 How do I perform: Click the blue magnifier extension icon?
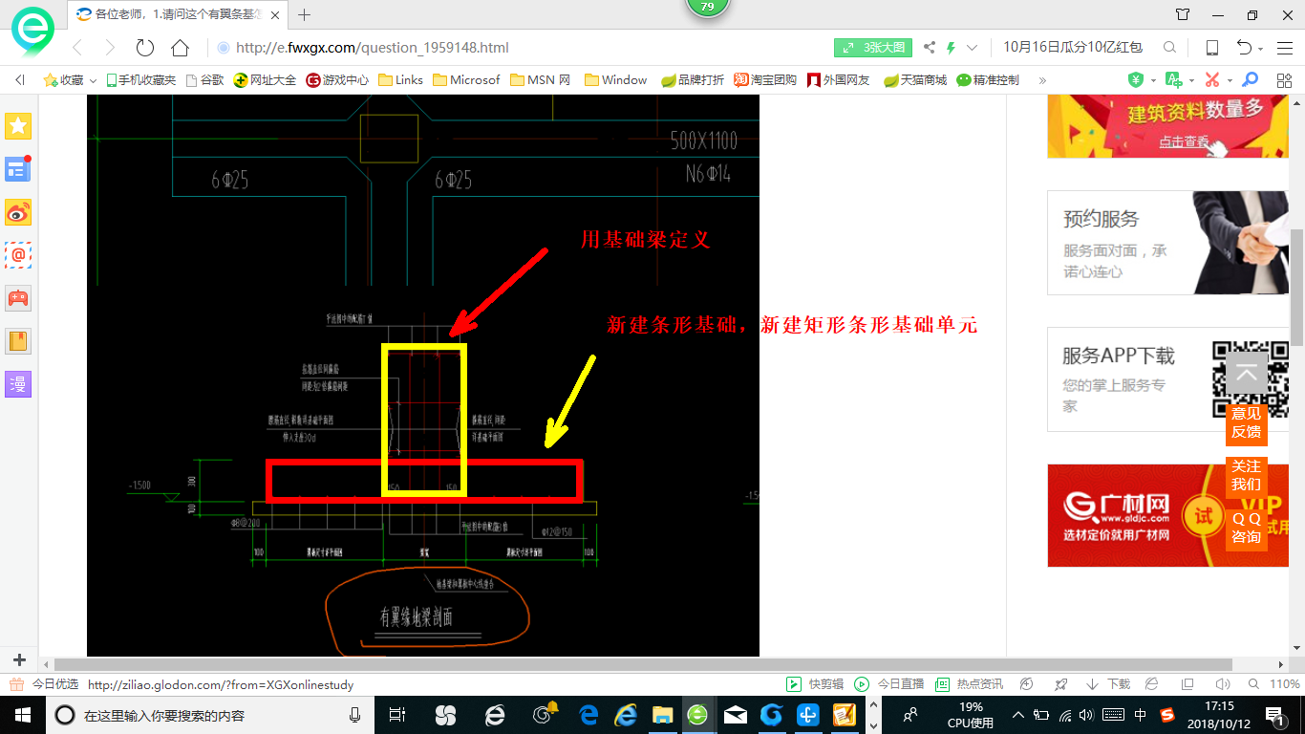1250,80
